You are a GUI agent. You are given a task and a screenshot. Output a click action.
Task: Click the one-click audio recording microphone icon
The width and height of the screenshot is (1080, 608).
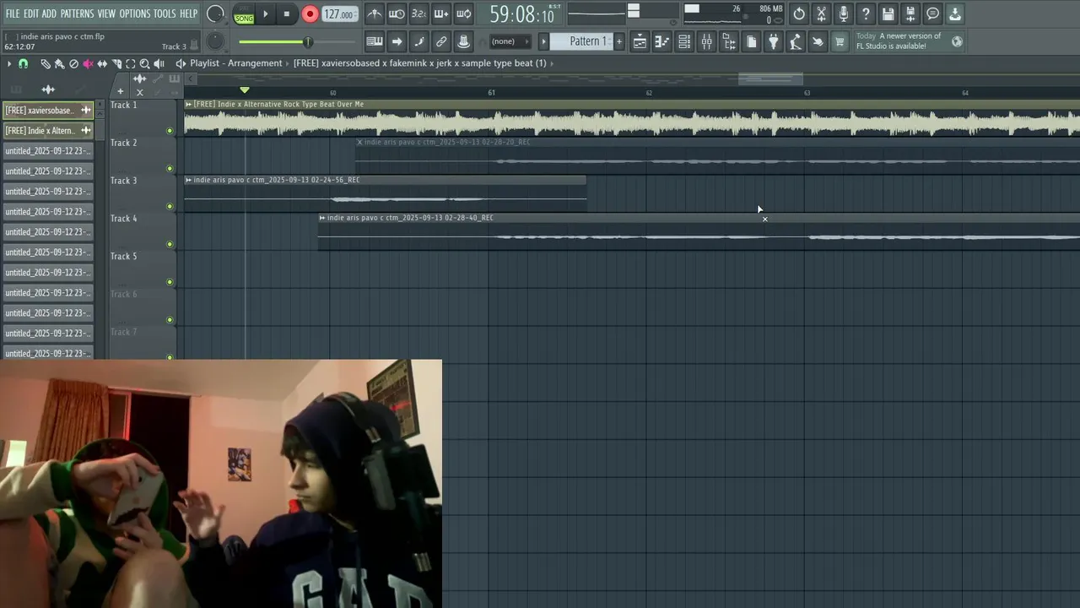point(844,14)
